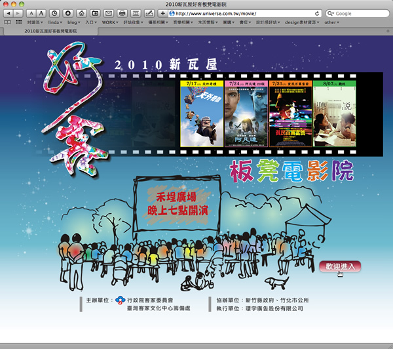The width and height of the screenshot is (393, 349).
Task: Go forward to the next page
Action: click(18, 13)
